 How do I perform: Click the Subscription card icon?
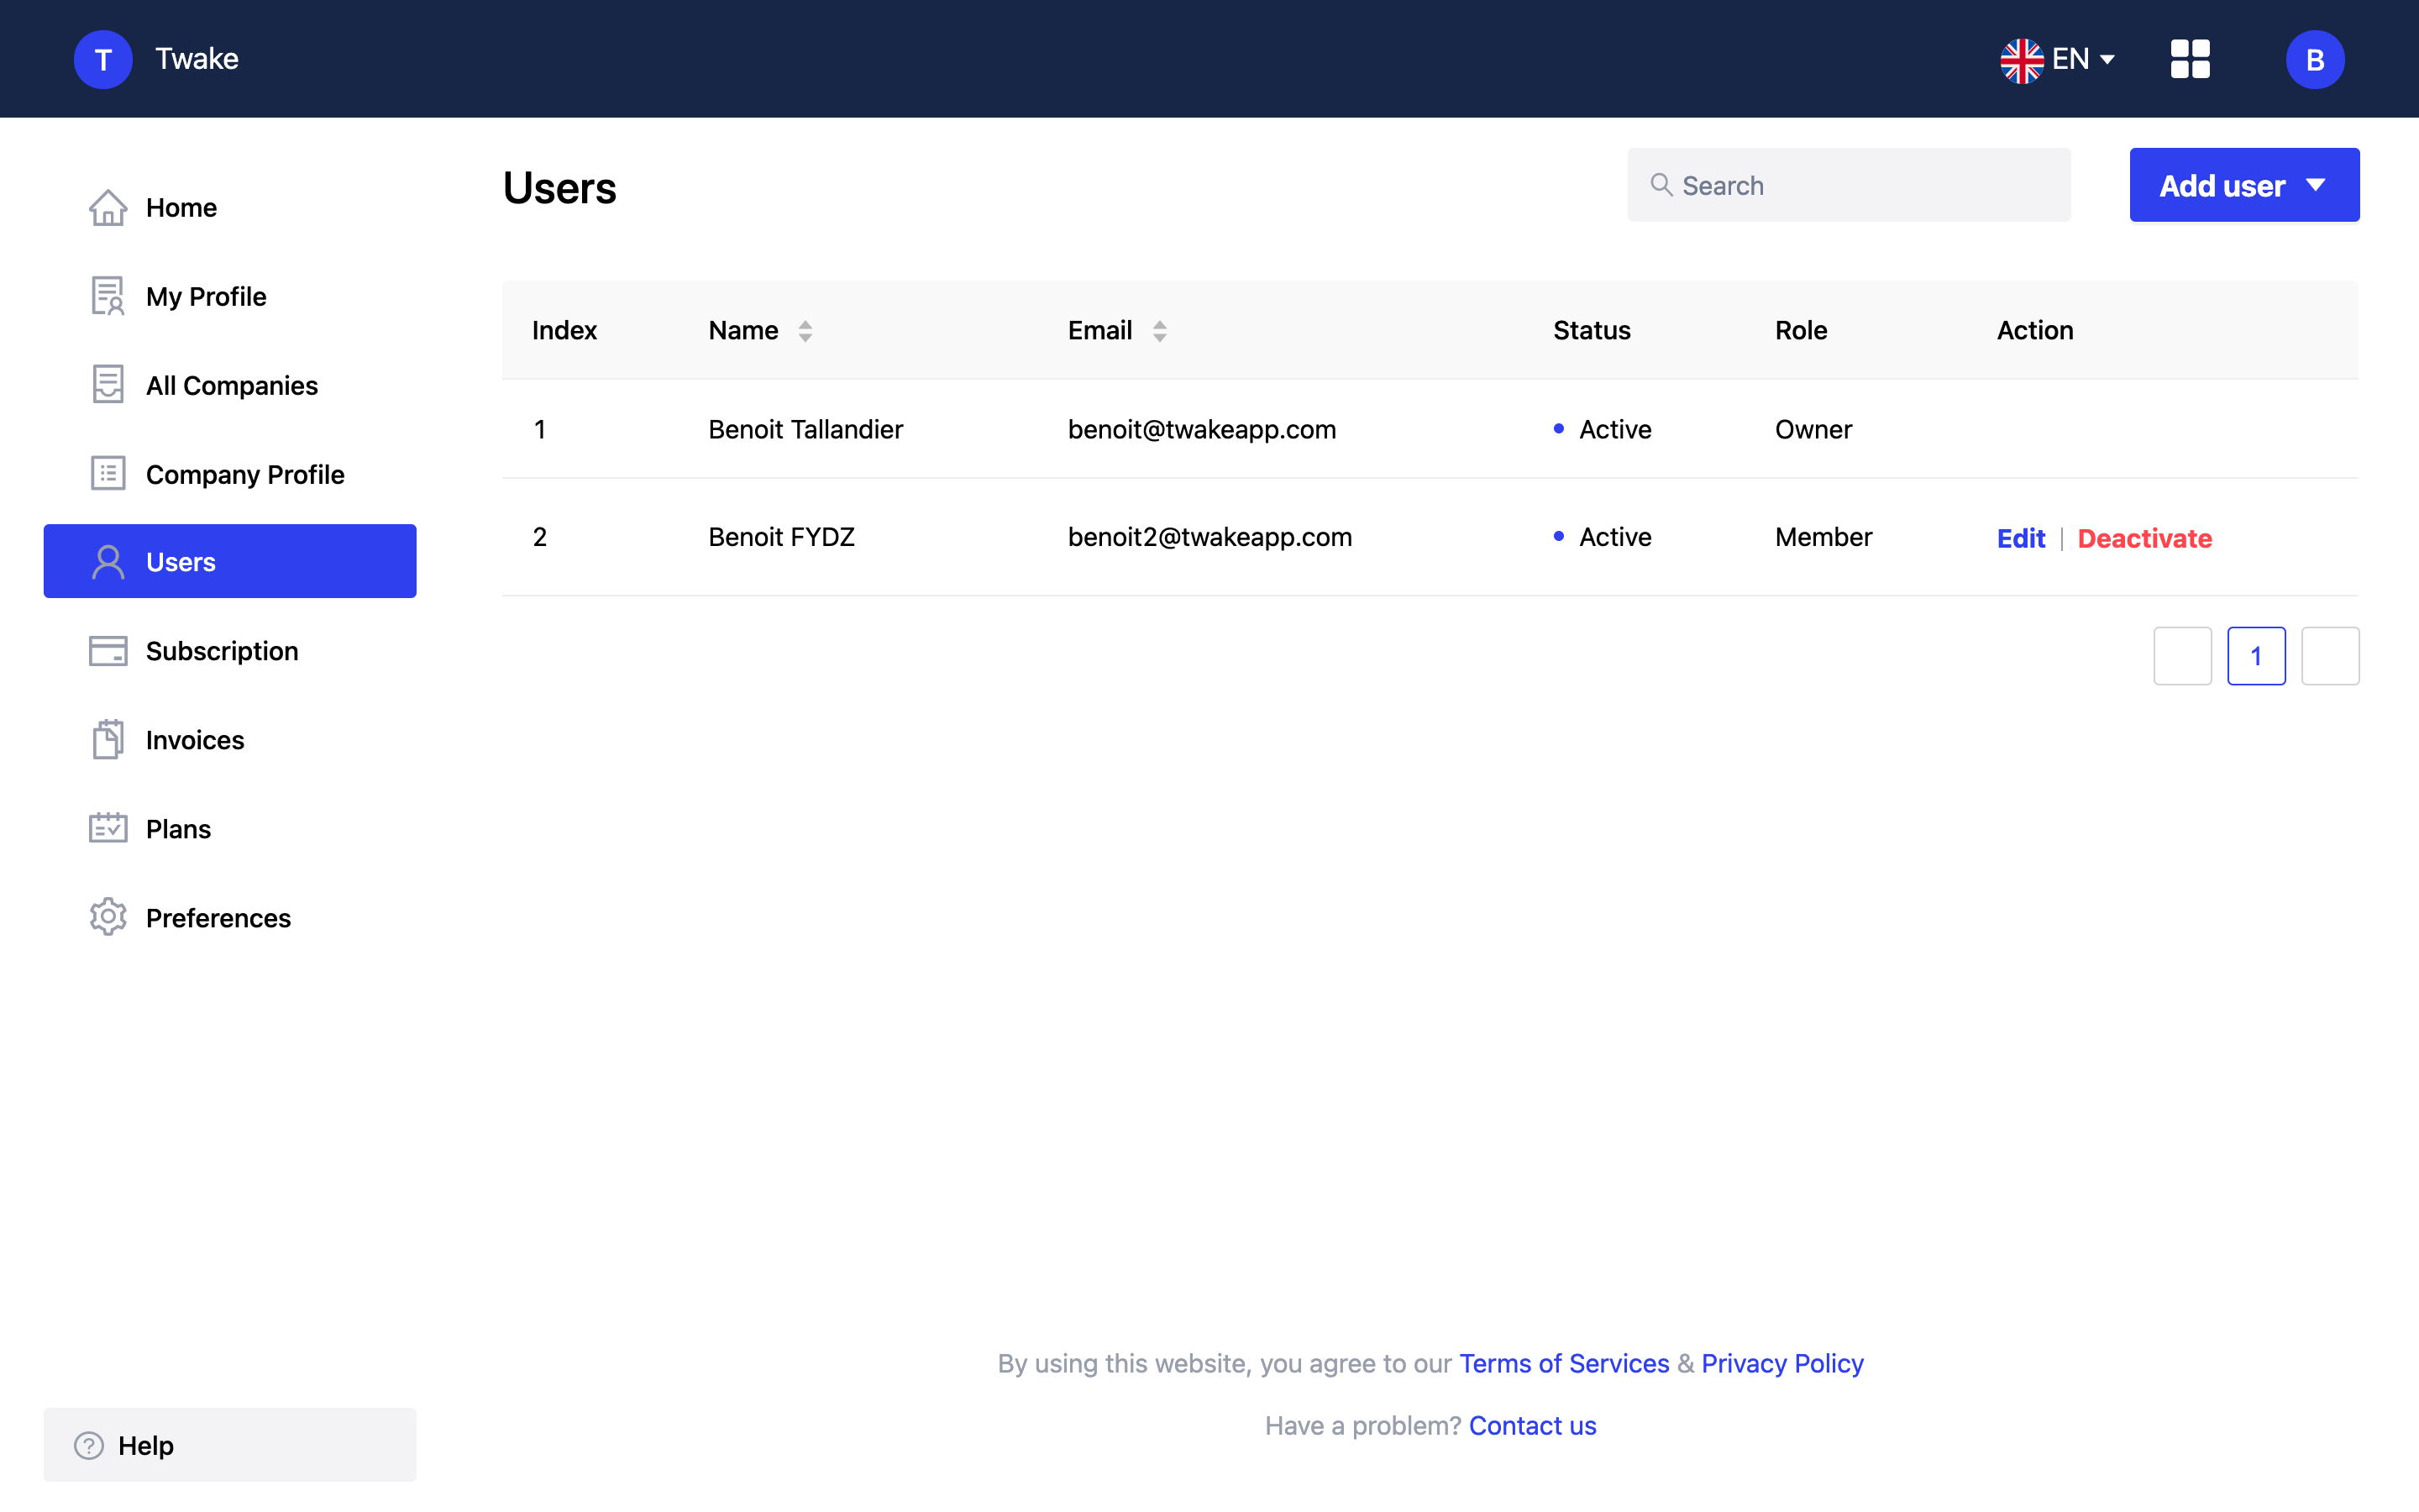pyautogui.click(x=108, y=651)
